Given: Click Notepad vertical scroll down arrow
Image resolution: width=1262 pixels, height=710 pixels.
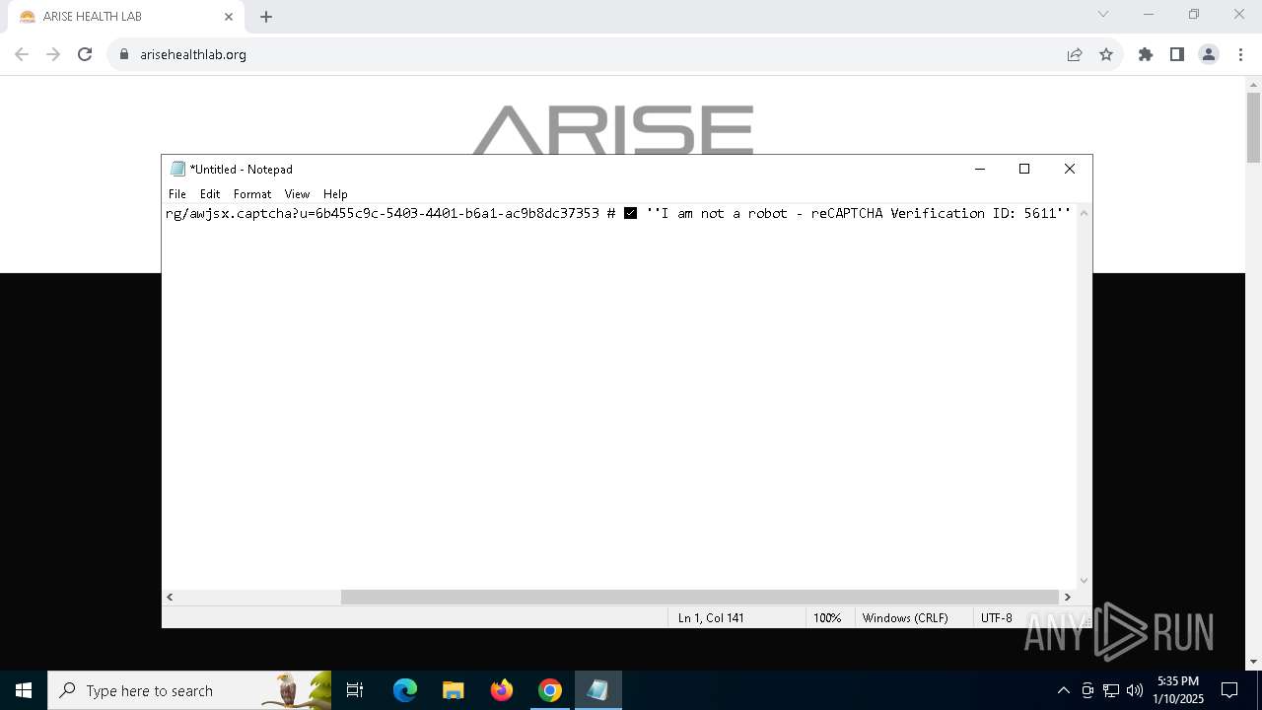Looking at the screenshot, I should pos(1085,581).
